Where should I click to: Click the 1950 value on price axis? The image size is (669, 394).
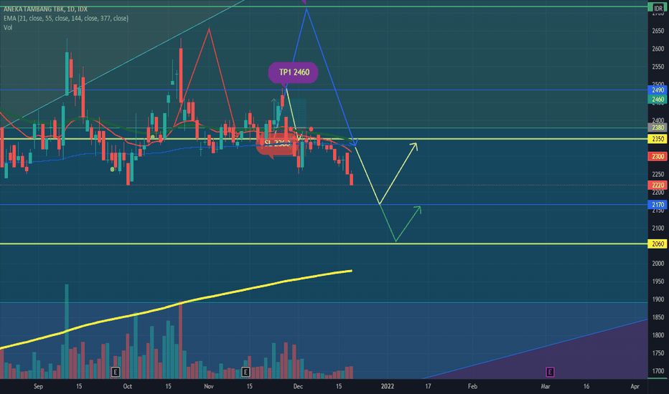[658, 281]
